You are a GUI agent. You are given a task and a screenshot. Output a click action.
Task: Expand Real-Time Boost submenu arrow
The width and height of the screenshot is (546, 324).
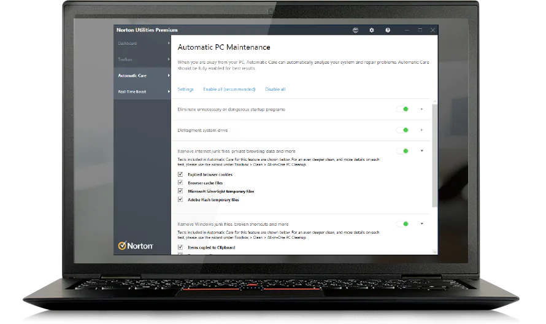(169, 91)
